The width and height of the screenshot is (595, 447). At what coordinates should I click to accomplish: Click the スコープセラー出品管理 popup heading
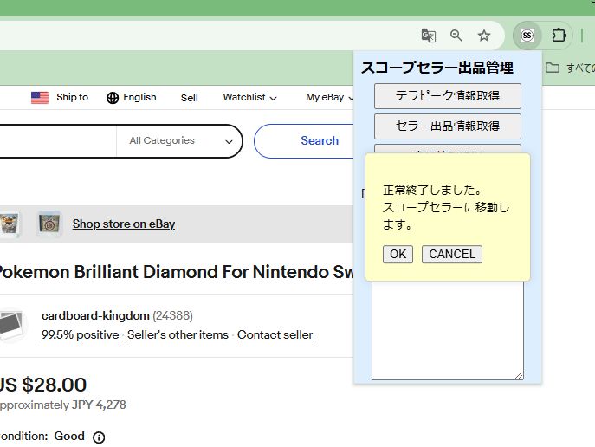[437, 68]
